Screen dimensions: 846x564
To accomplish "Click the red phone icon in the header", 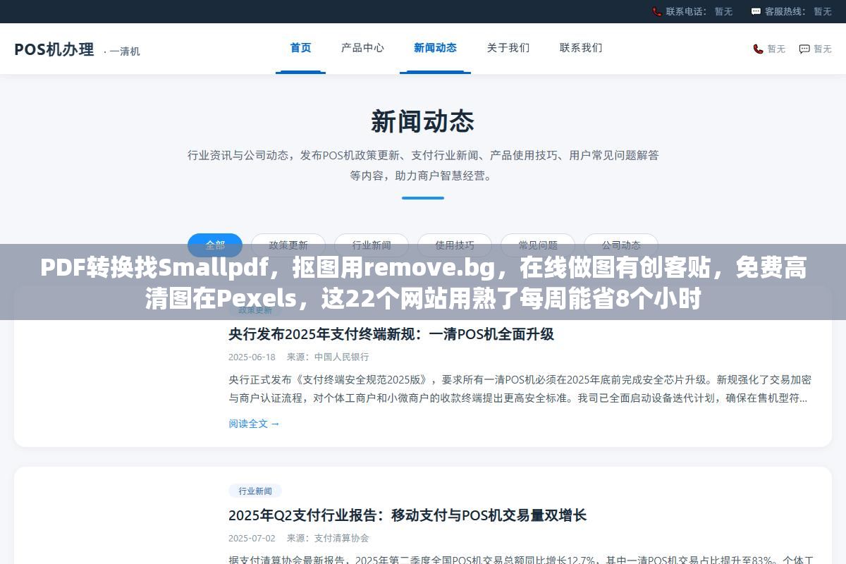I will point(759,49).
